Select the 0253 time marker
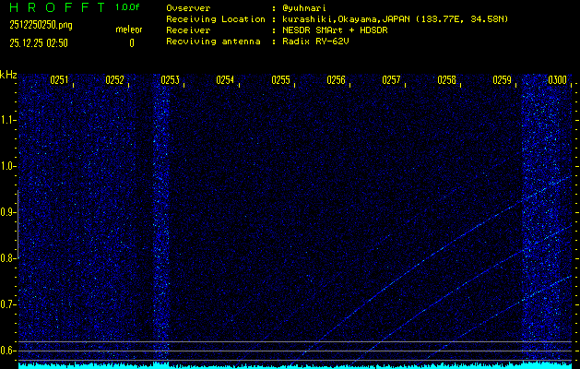The image size is (580, 369). pos(170,80)
